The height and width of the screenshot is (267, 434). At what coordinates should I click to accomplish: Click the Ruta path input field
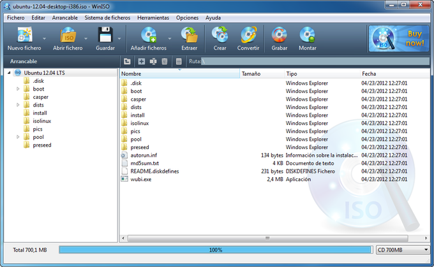[x=315, y=61]
